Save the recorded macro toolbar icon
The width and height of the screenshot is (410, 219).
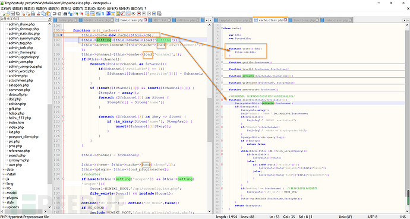(x=160, y=14)
